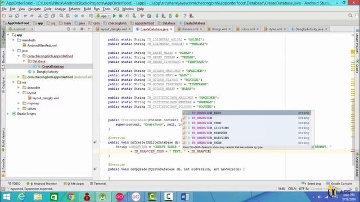Open Microsoft Word from taskbar
Image resolution: width=360 pixels, height=202 pixels.
(185, 197)
